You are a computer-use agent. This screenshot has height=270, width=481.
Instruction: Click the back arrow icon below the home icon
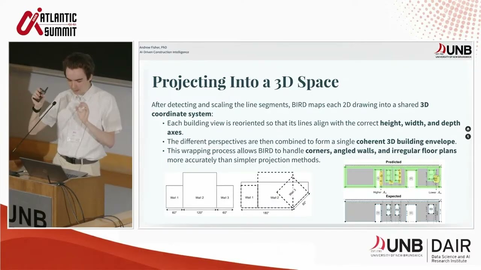click(x=468, y=136)
